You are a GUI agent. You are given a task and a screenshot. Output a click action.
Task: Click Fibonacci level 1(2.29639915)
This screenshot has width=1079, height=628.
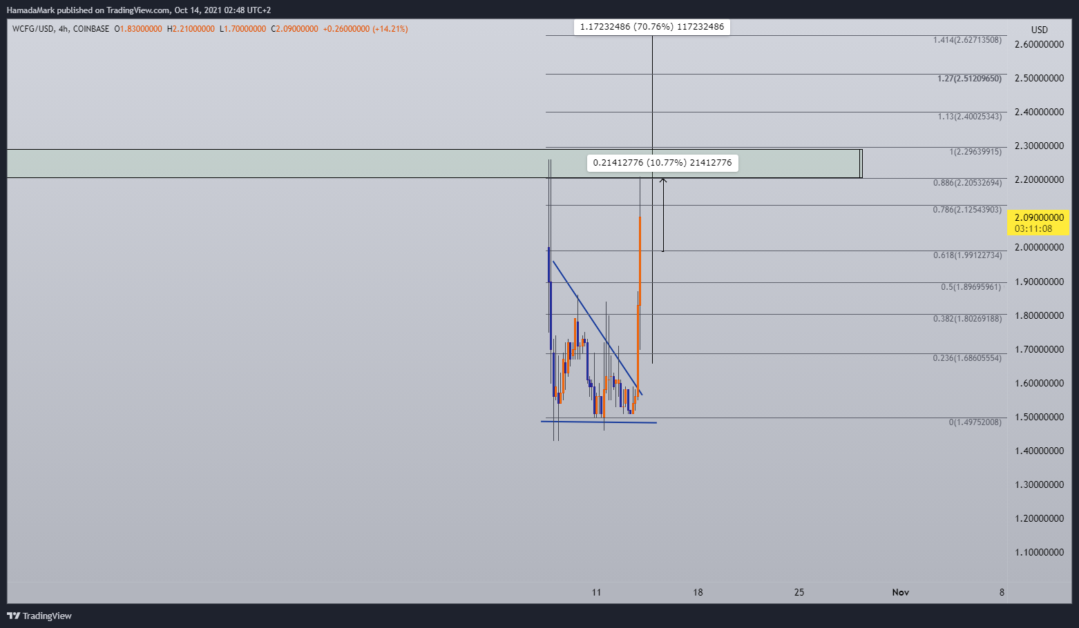(975, 152)
